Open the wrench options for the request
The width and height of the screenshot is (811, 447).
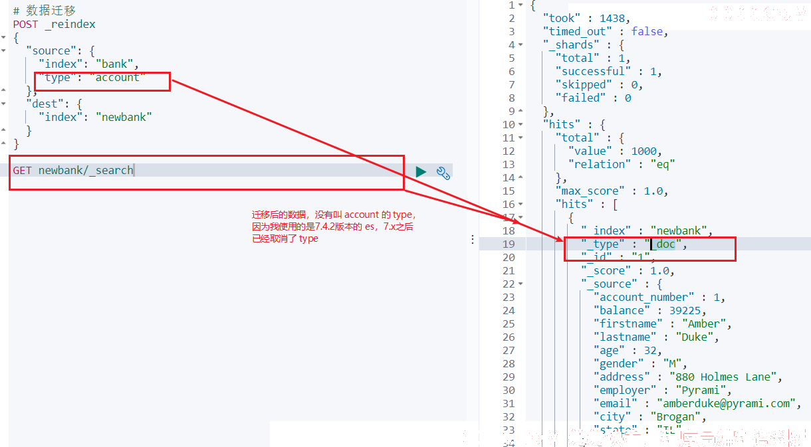tap(443, 173)
